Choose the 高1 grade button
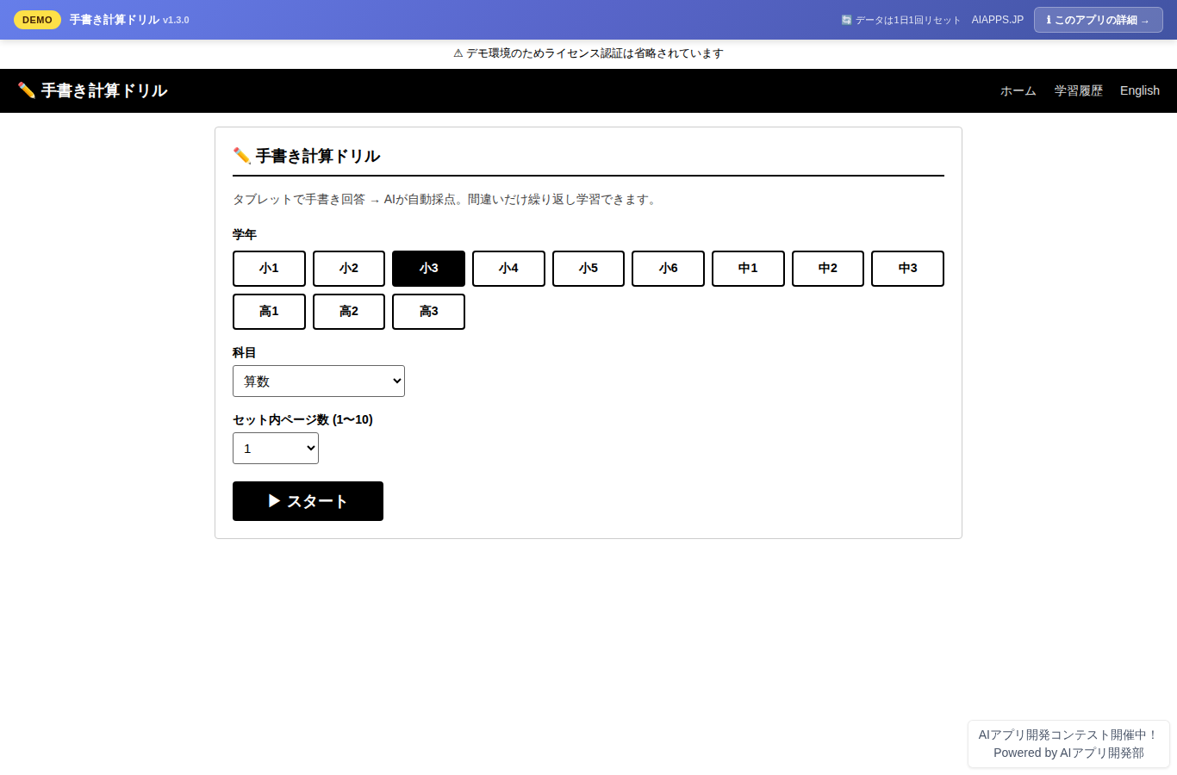Screen dimensions: 1177x775 click(269, 312)
